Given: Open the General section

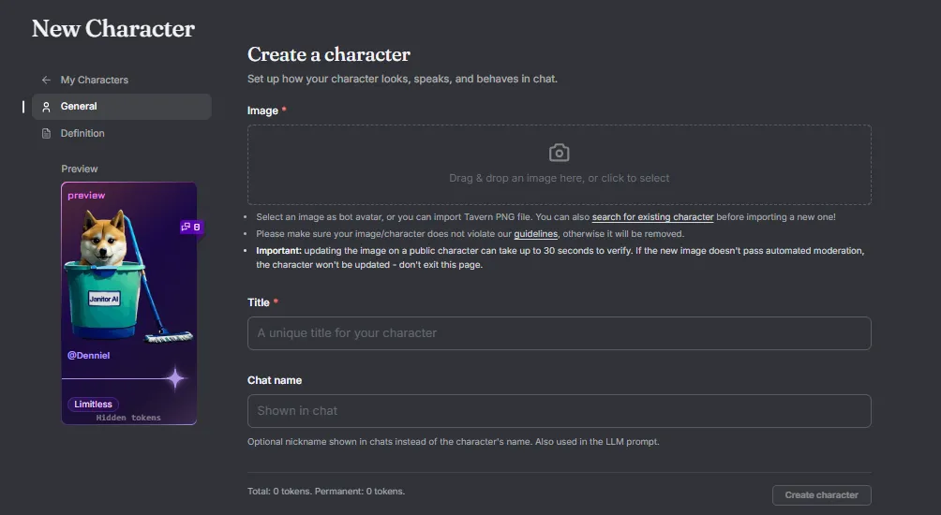Looking at the screenshot, I should click(121, 107).
